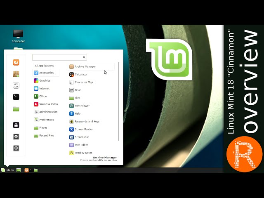This screenshot has width=264, height=198.
Task: Click the application list scrollbar
Action: coord(119,101)
